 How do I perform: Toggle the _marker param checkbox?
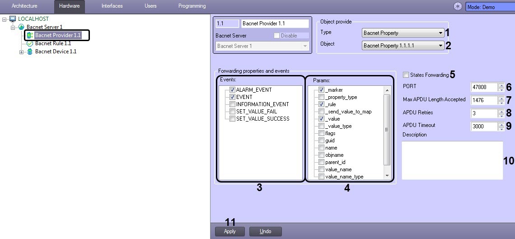coord(321,89)
